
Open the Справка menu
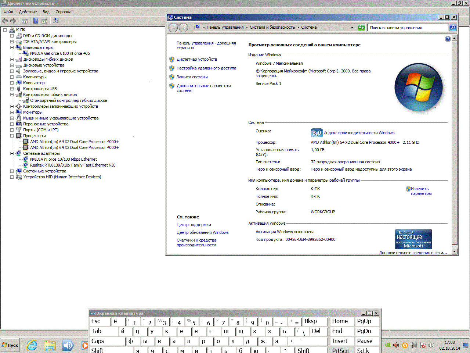pyautogui.click(x=63, y=12)
